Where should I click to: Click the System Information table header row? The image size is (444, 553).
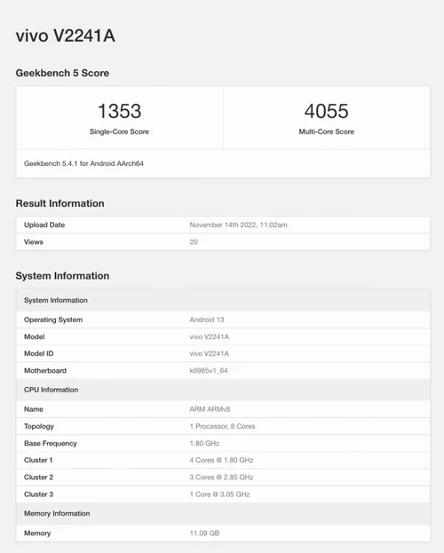[x=223, y=300]
